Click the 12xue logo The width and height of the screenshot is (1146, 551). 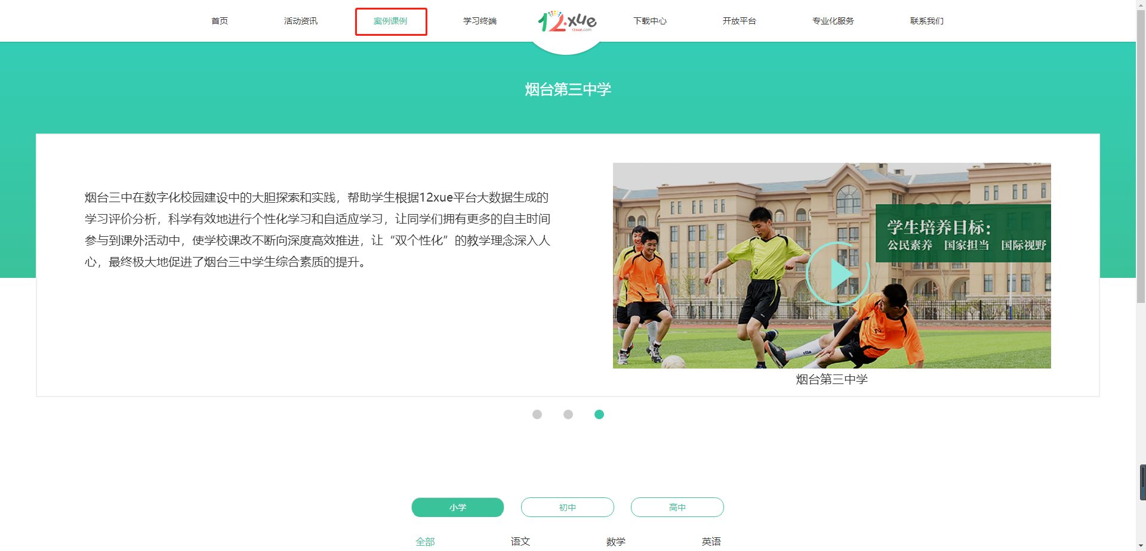[x=567, y=21]
